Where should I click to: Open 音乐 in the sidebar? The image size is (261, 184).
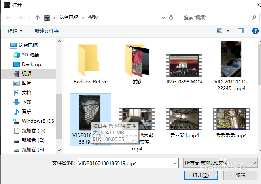[x=26, y=111]
